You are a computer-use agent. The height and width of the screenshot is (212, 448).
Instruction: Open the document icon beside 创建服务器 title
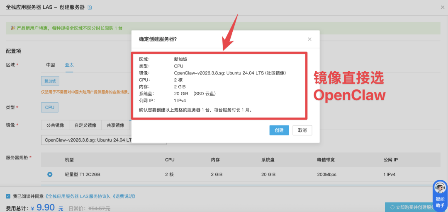click(90, 7)
